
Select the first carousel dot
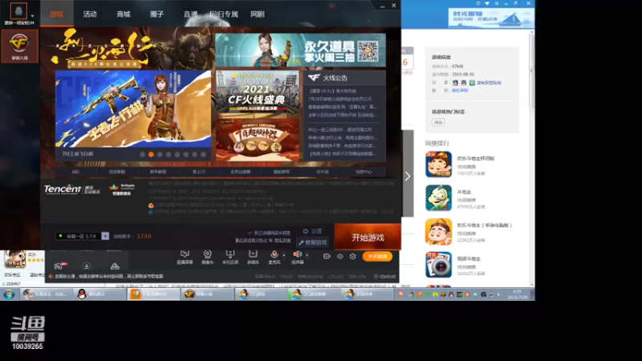143,154
